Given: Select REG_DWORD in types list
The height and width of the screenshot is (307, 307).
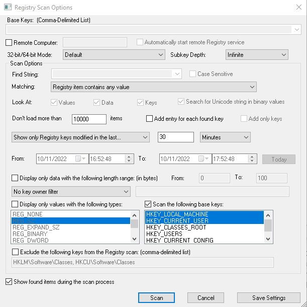Looking at the screenshot, I should click(71, 240).
